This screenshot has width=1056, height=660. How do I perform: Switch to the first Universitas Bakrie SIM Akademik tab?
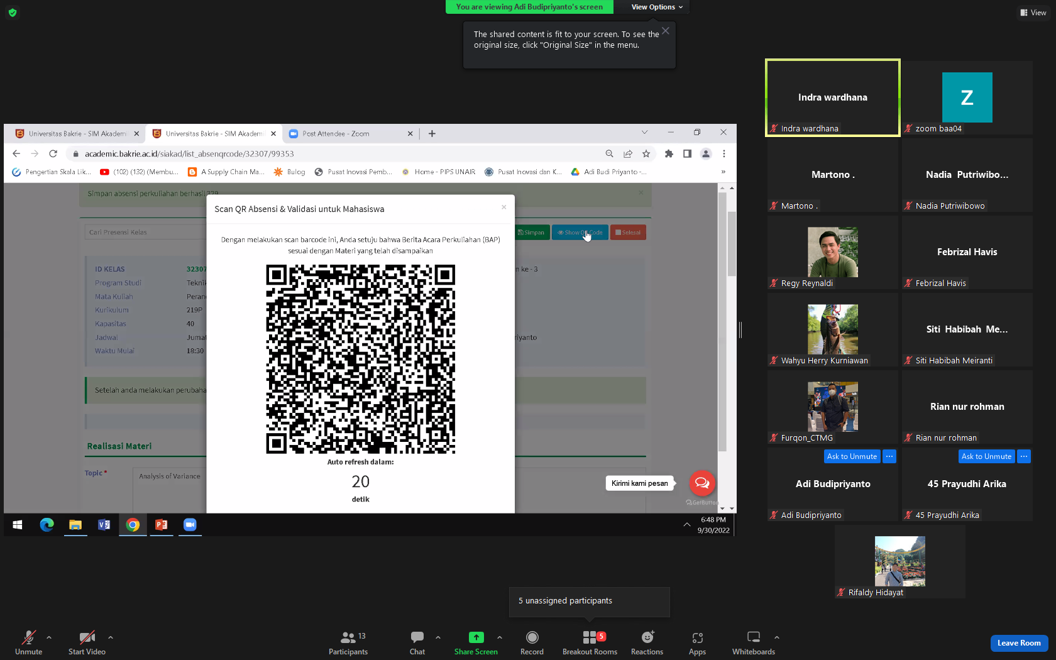pyautogui.click(x=77, y=134)
